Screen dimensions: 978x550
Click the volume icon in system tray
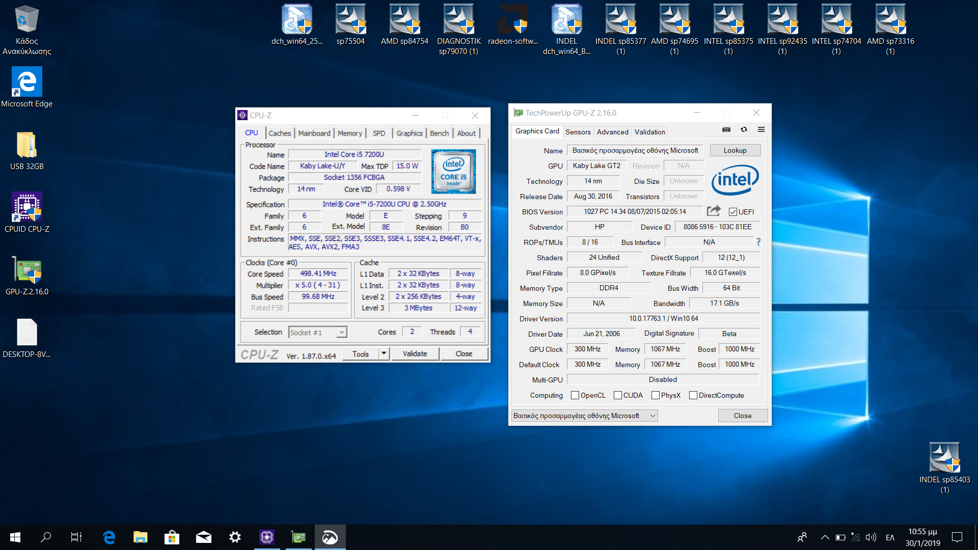871,537
